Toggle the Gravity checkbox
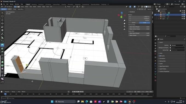The width and height of the screenshot is (186, 104). 160,56
